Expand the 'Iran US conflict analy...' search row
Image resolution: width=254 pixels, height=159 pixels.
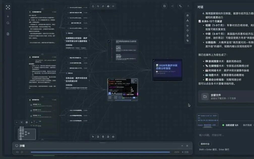[x=78, y=18]
